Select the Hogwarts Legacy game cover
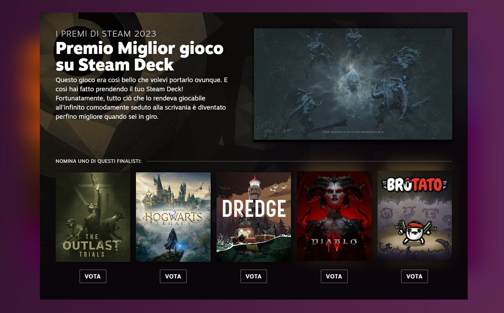Screen dimensions: 504x313 tap(173, 217)
